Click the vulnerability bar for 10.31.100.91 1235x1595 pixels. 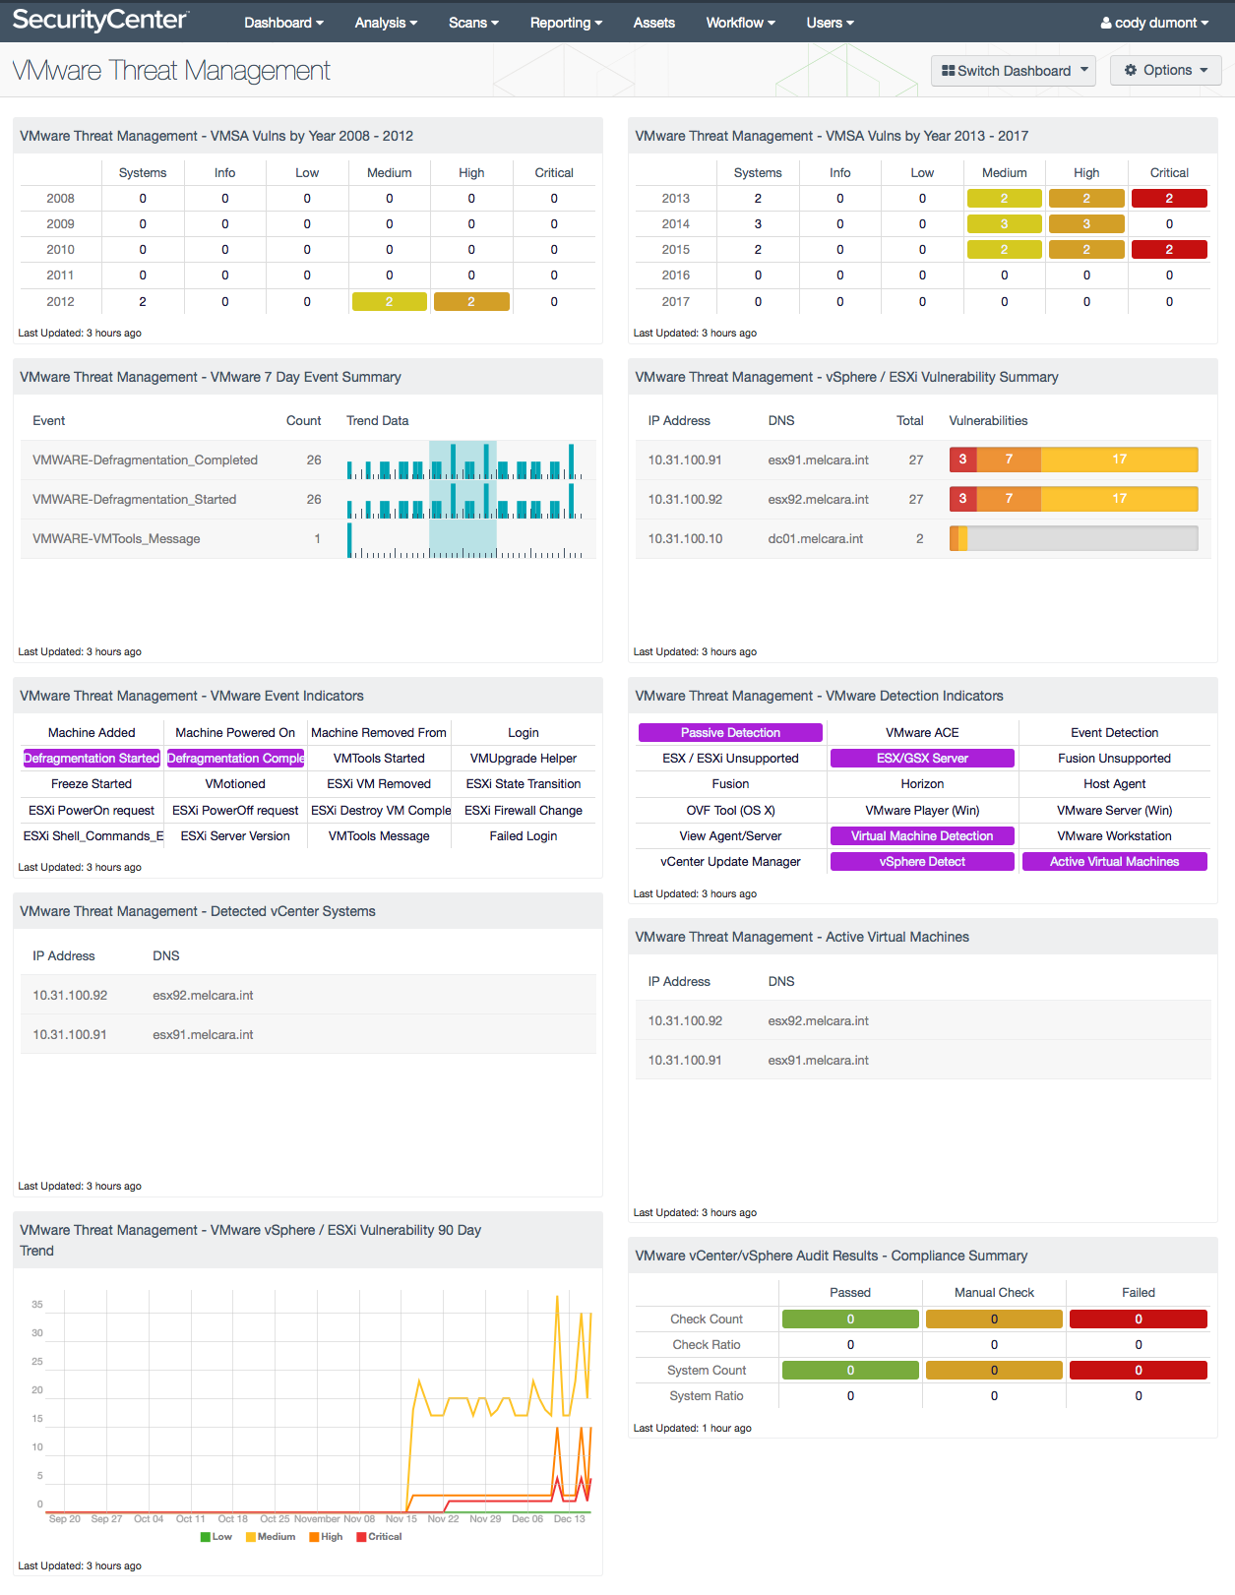[1074, 460]
